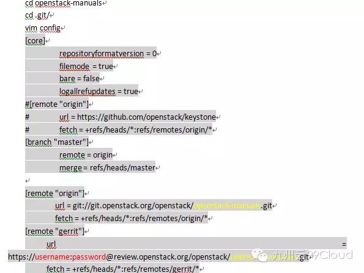Click the 'cd openstack-manuals' command line
Image resolution: width=364 pixels, height=273 pixels.
64,3
